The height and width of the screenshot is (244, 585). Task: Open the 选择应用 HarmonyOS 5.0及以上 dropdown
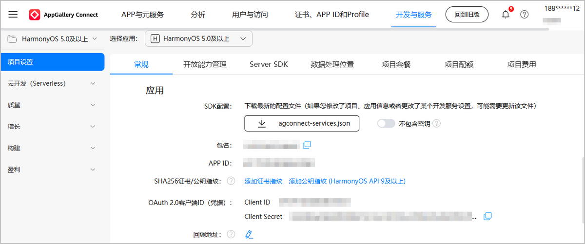click(x=198, y=38)
